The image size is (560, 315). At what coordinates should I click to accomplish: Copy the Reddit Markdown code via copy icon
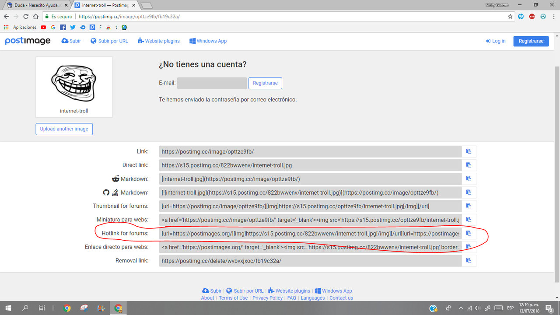(469, 178)
